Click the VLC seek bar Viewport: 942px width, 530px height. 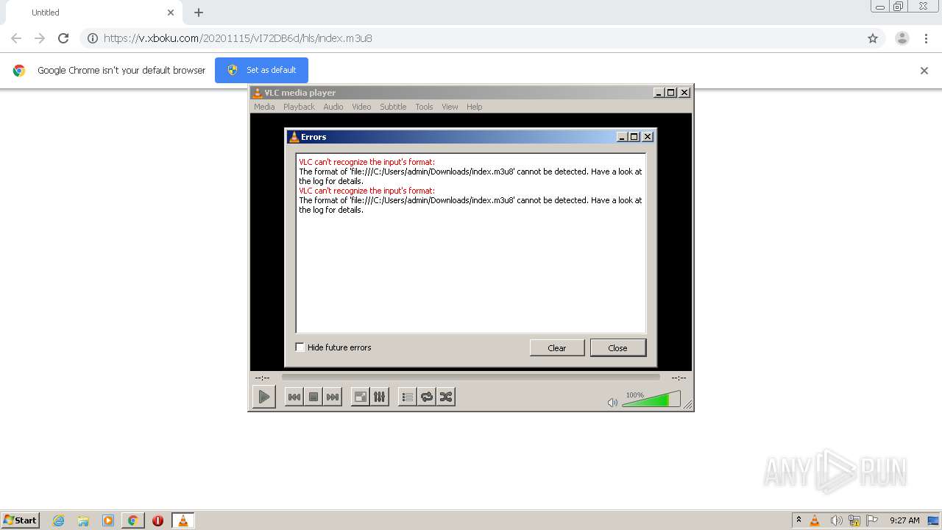pos(470,377)
